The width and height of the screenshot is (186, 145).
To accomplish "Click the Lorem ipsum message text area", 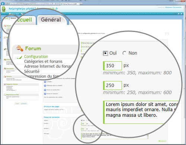I will click(141, 112).
